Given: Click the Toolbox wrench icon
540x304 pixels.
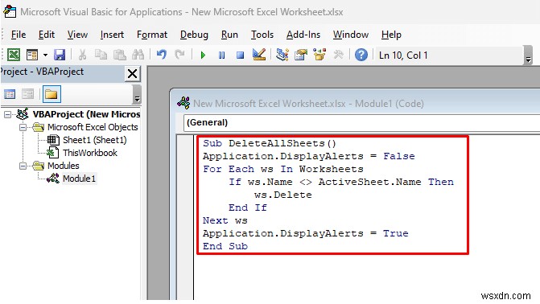Looking at the screenshot, I should 338,55.
